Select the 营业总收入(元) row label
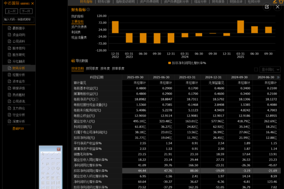This screenshot has width=284, height=189. [84, 121]
